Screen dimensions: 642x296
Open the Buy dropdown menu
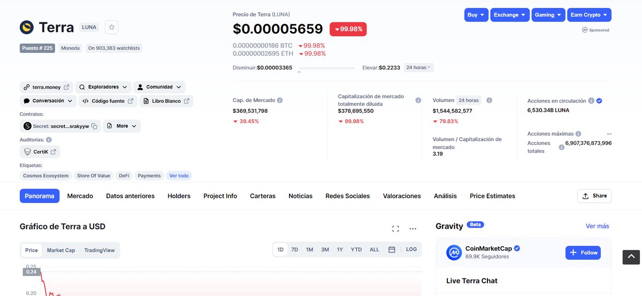(476, 15)
